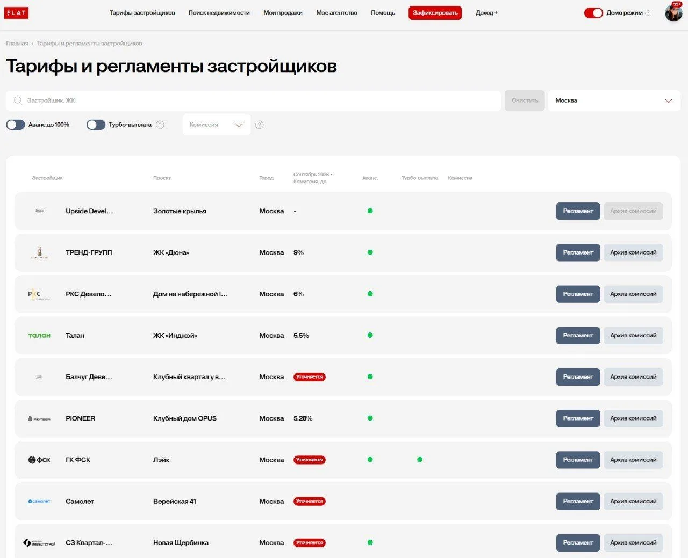Click the 5.5% commission value
The width and height of the screenshot is (688, 558).
(301, 335)
